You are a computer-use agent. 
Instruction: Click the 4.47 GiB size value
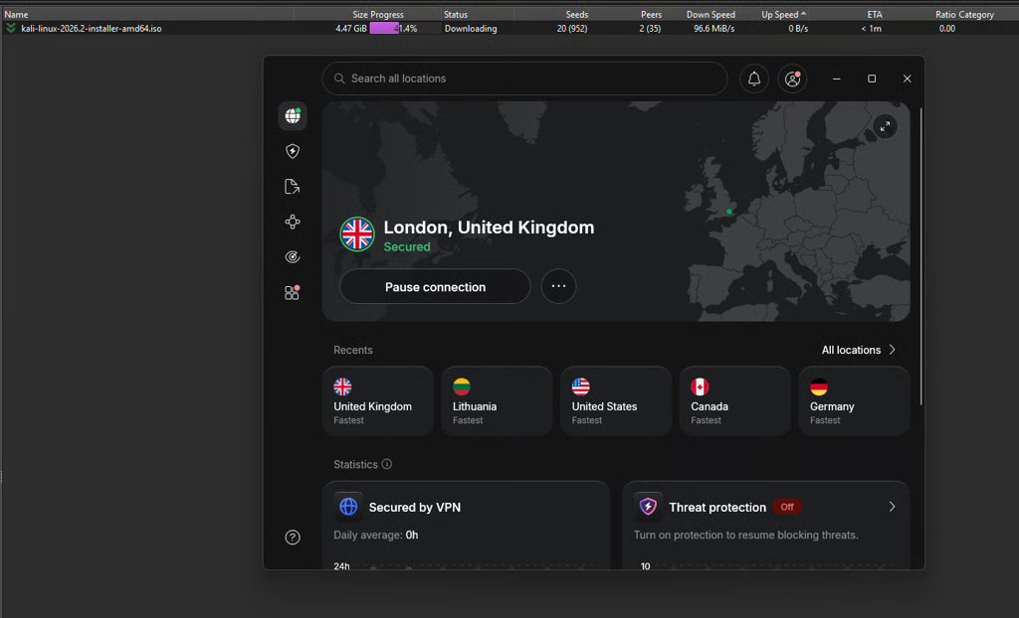click(351, 29)
